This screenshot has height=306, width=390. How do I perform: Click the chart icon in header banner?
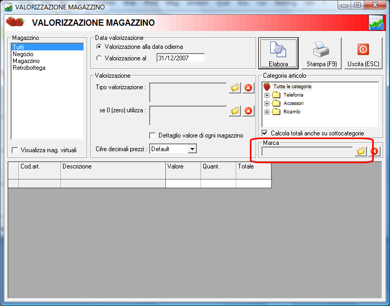376,23
